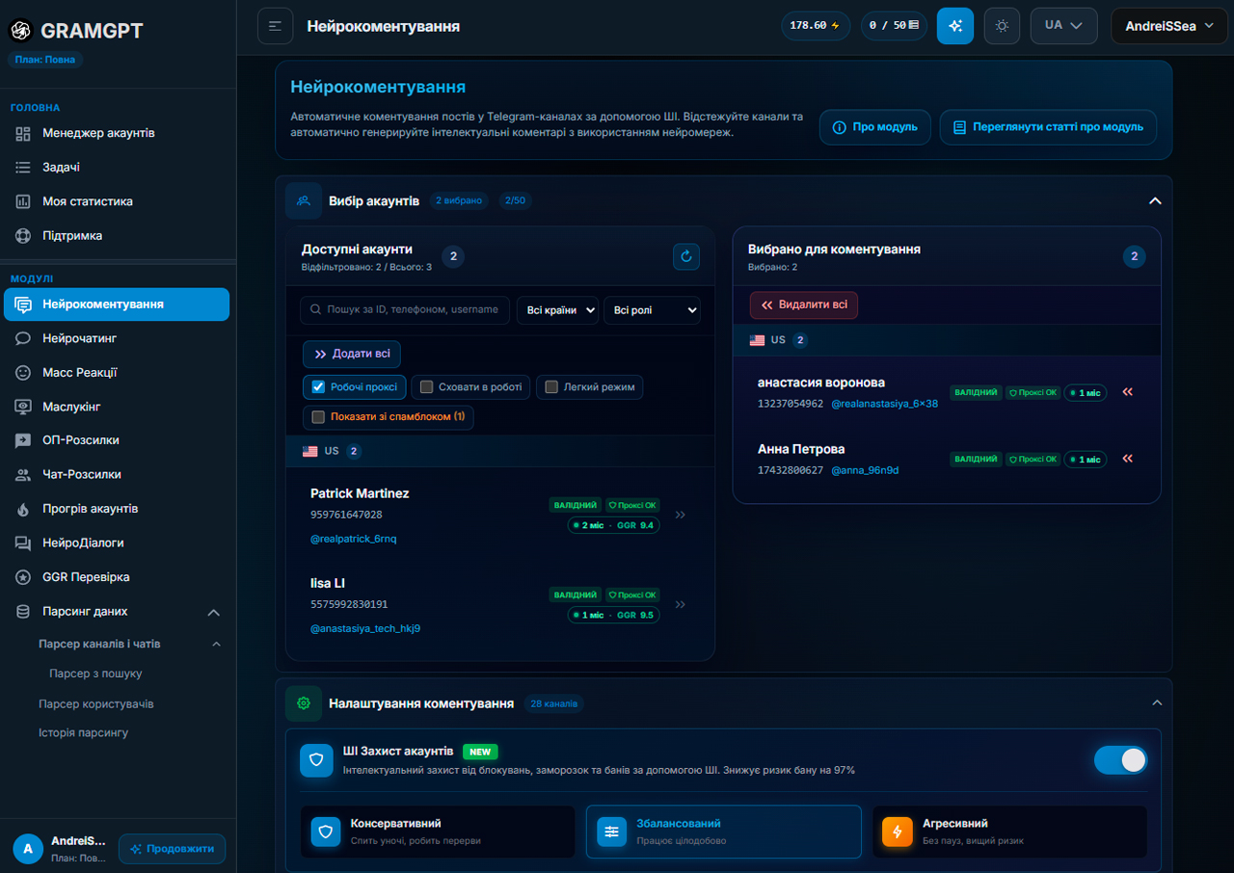Switch theme with the sun icon
This screenshot has width=1234, height=873.
point(1002,26)
